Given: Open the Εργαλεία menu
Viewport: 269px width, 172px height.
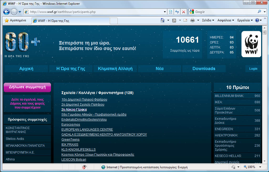Looking at the screenshot, I should tap(245, 20).
